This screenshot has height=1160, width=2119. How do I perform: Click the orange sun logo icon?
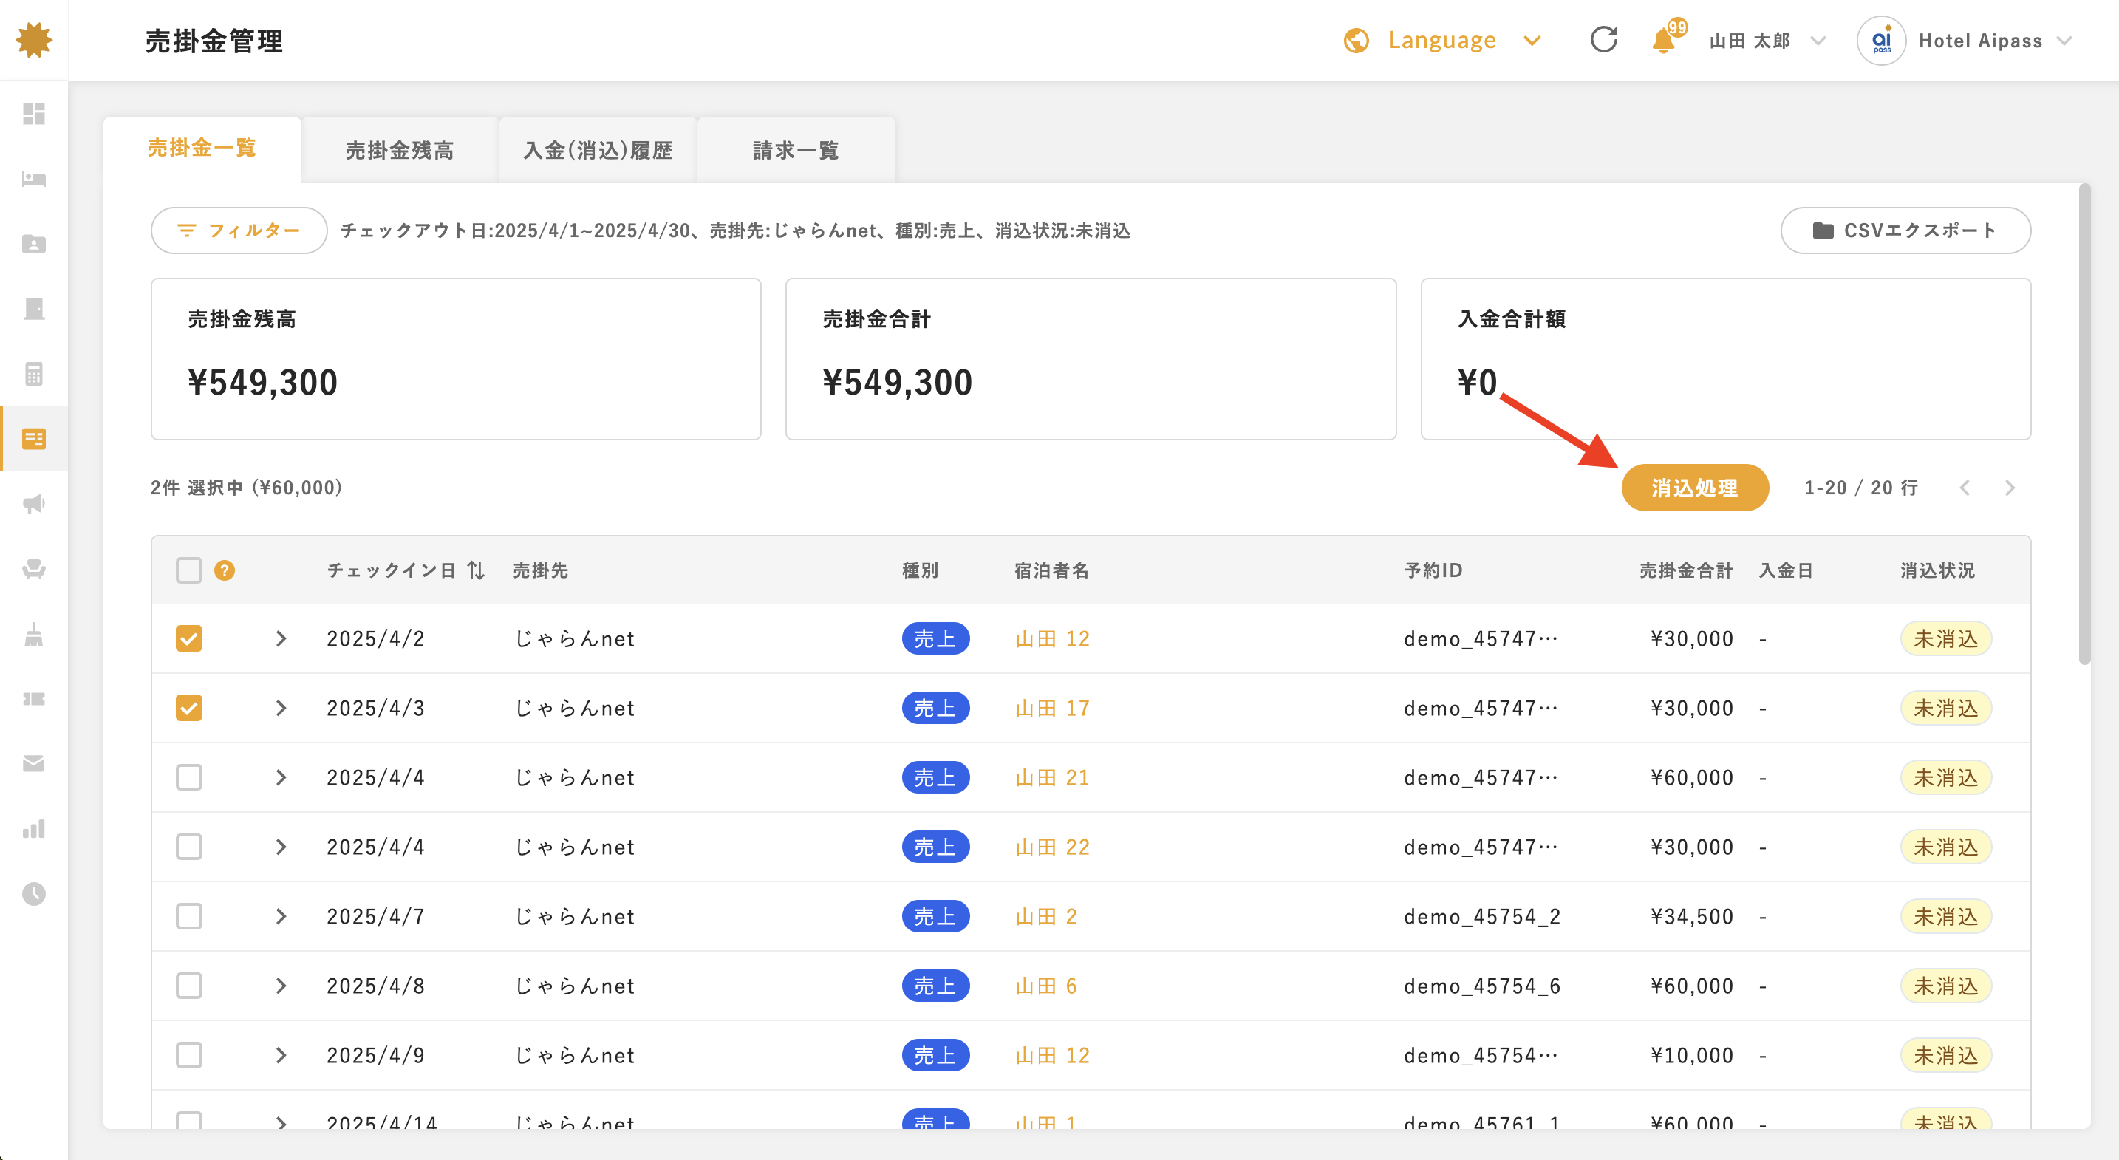34,39
